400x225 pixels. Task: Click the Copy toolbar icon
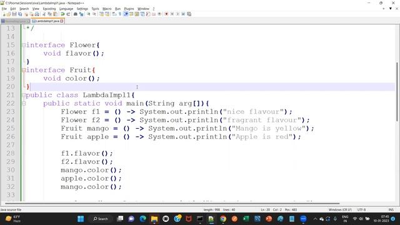[49, 14]
